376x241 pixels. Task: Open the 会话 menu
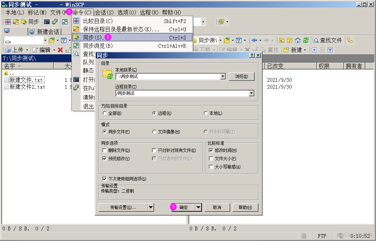point(104,12)
